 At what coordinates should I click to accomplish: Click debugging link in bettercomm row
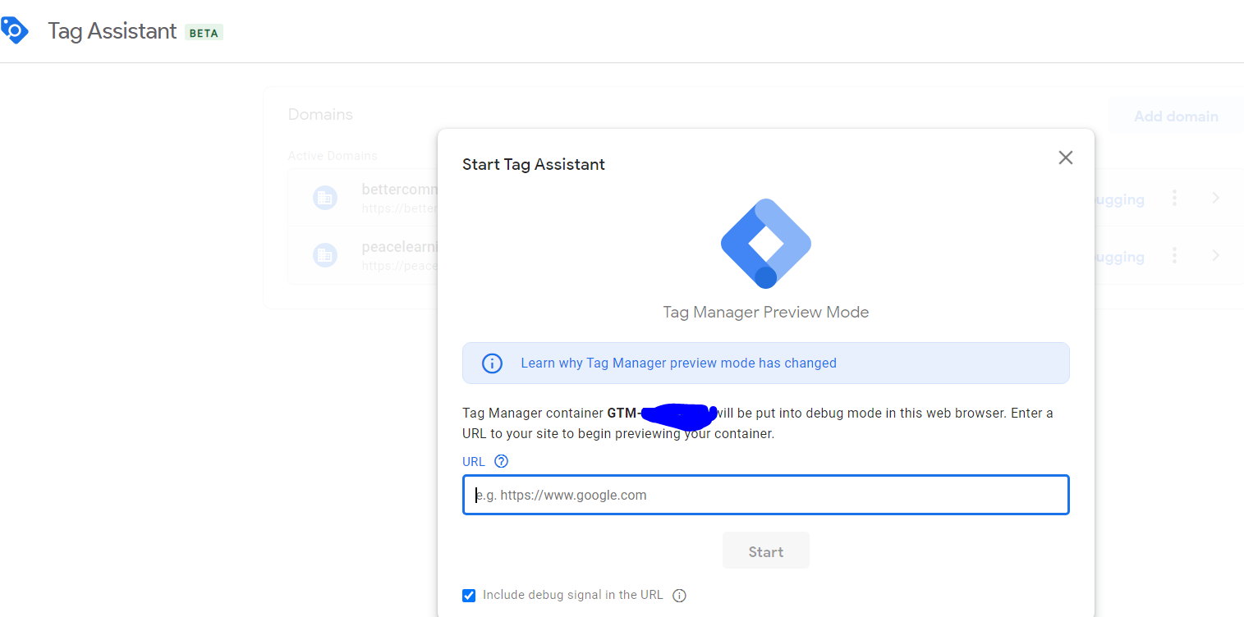click(x=1120, y=199)
